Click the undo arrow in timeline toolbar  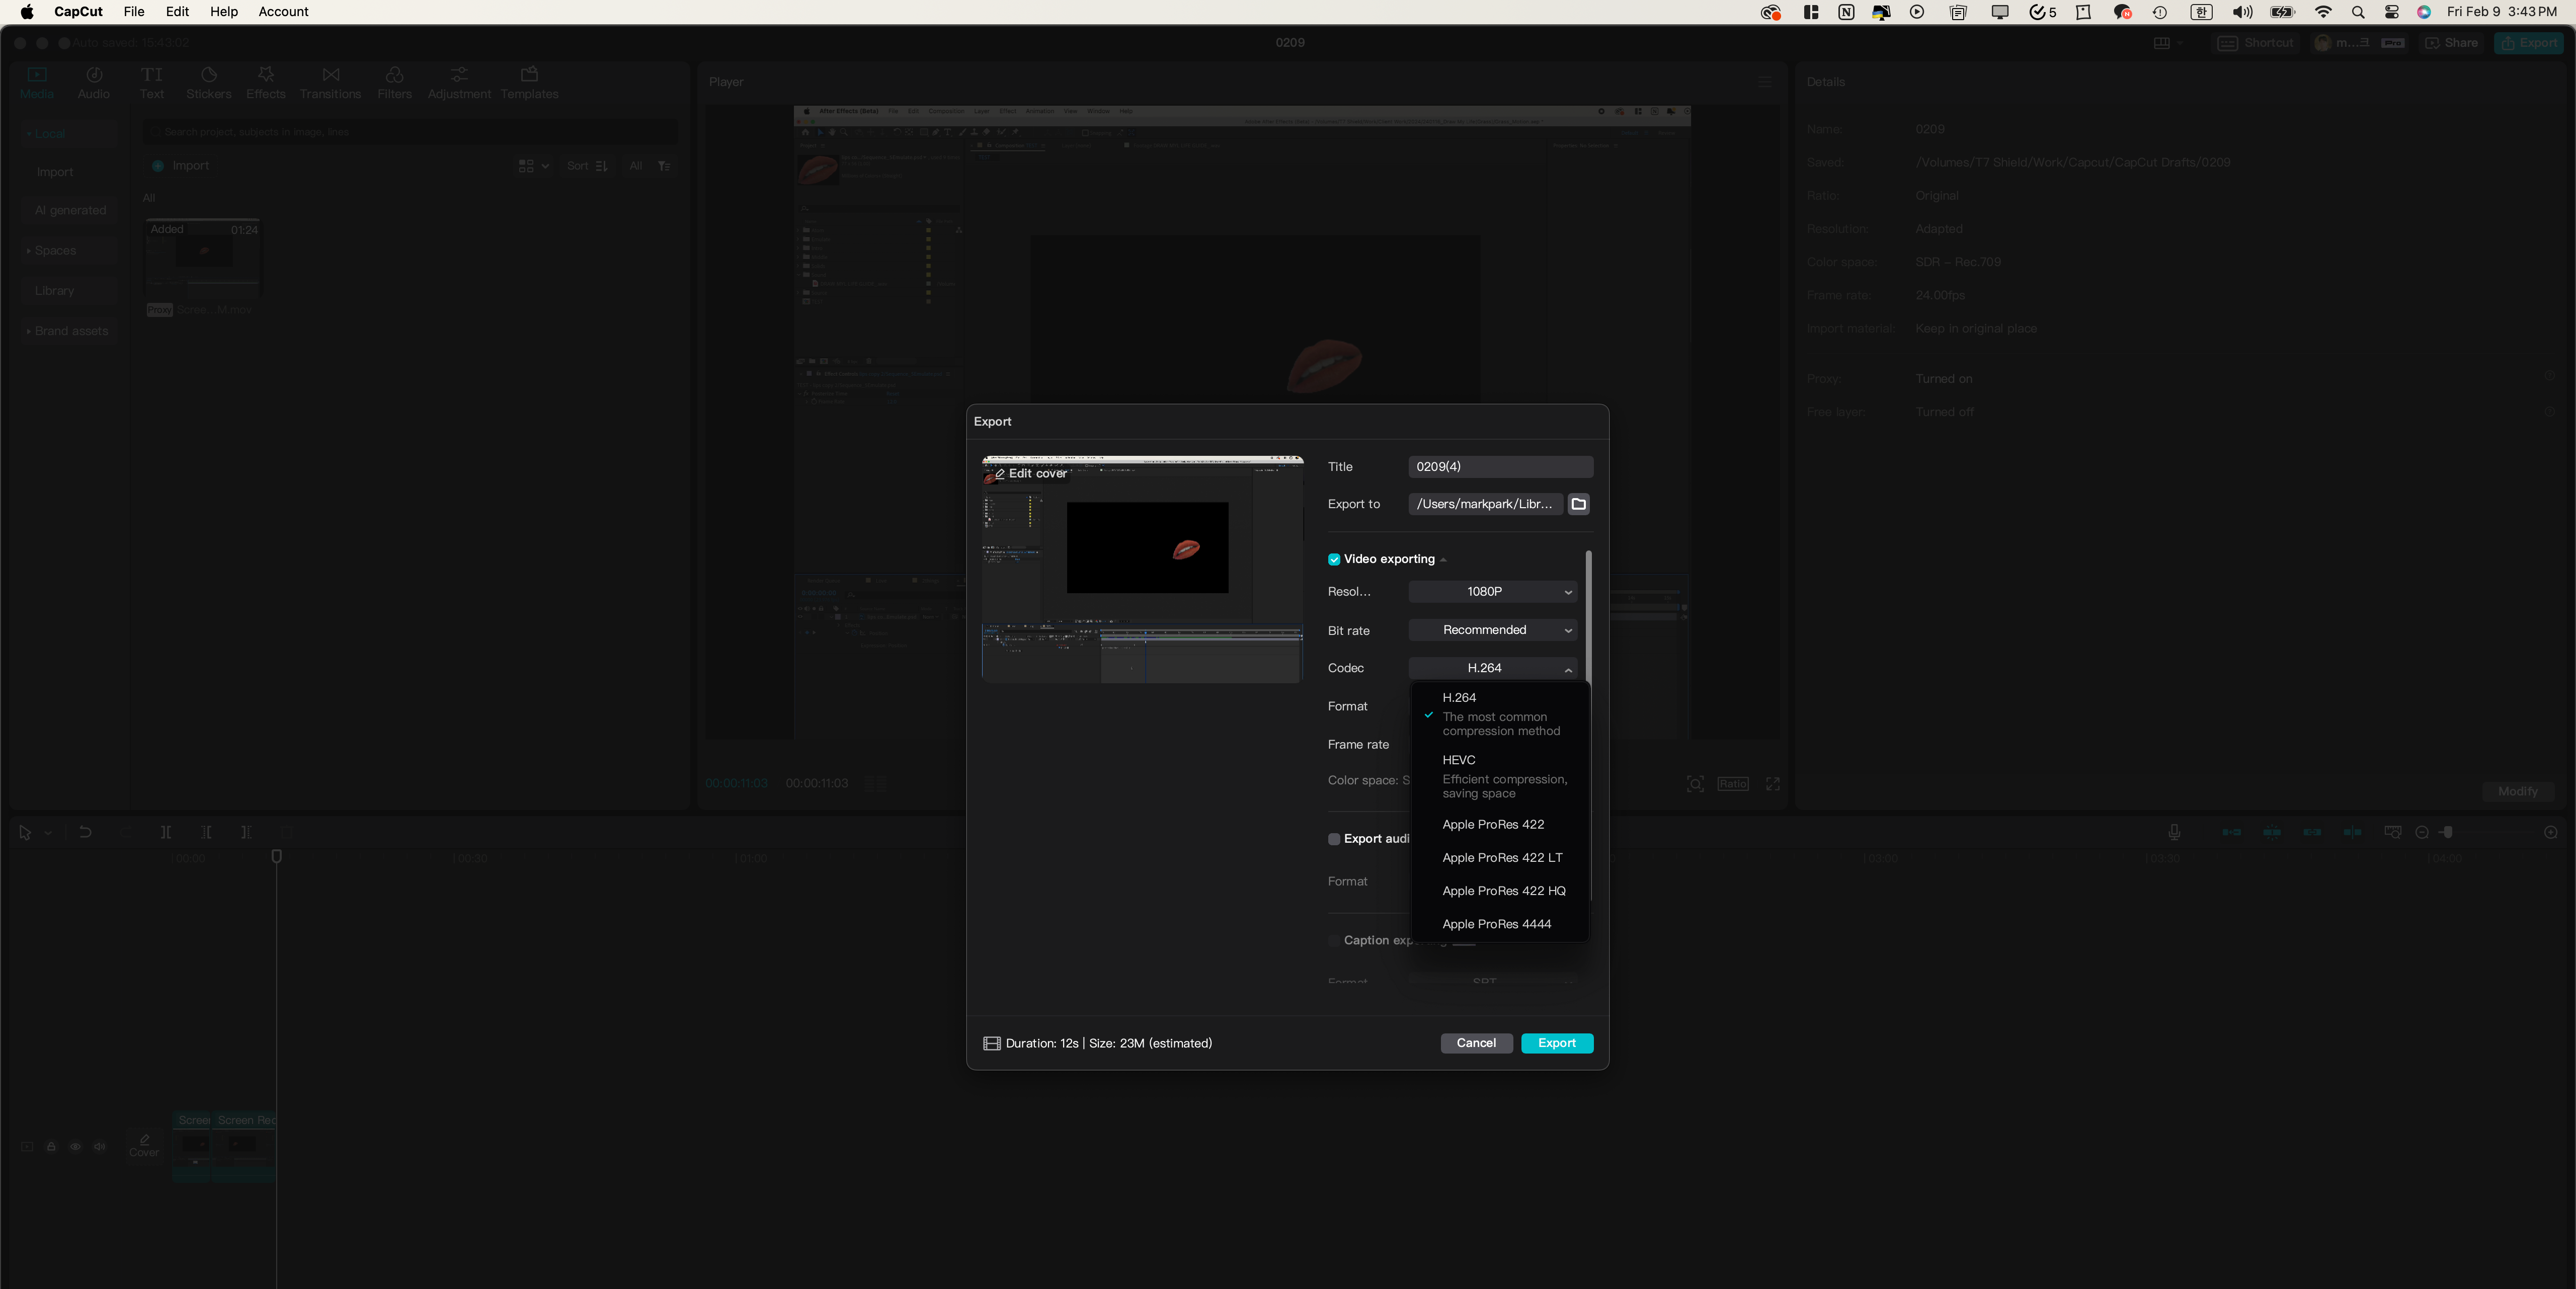tap(85, 832)
